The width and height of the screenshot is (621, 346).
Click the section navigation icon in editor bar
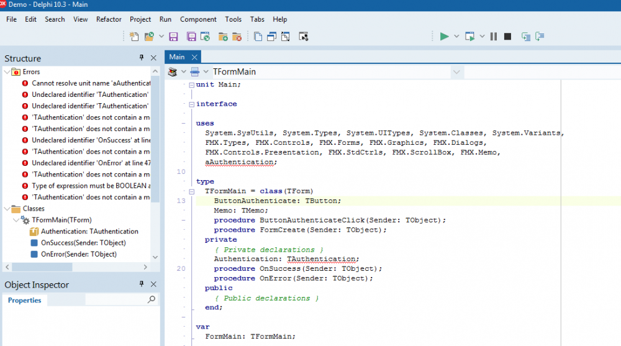tap(173, 71)
